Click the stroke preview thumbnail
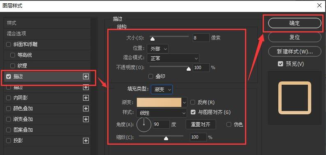This screenshot has height=155, width=326. 295,98
